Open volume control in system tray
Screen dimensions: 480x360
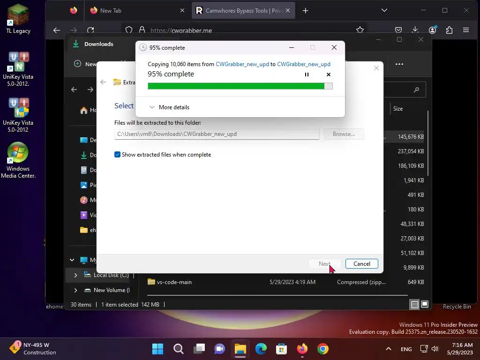click(x=435, y=349)
